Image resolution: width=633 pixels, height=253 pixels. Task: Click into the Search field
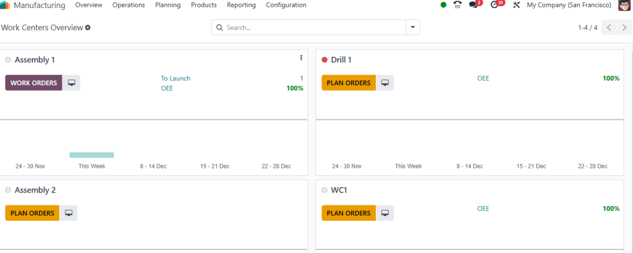(x=315, y=27)
